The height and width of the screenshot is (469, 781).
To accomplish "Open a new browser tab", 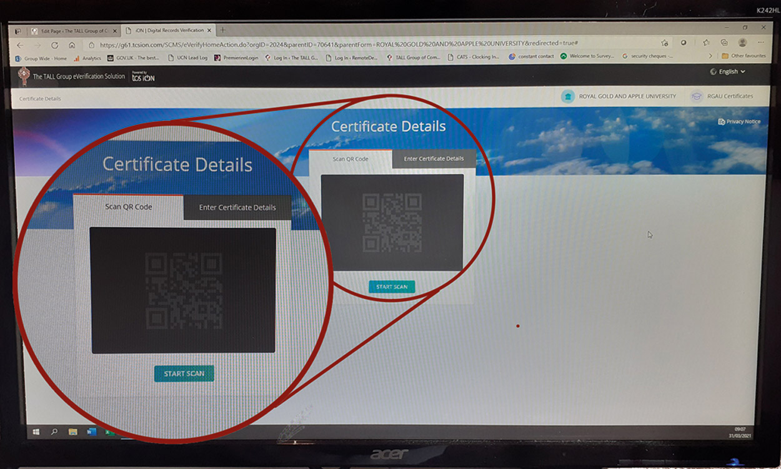I will 223,29.
